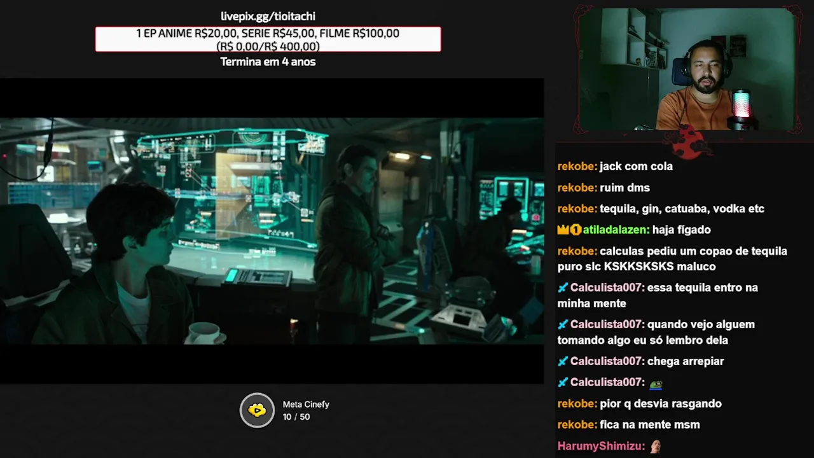Click the atiladalazen username

click(x=616, y=230)
